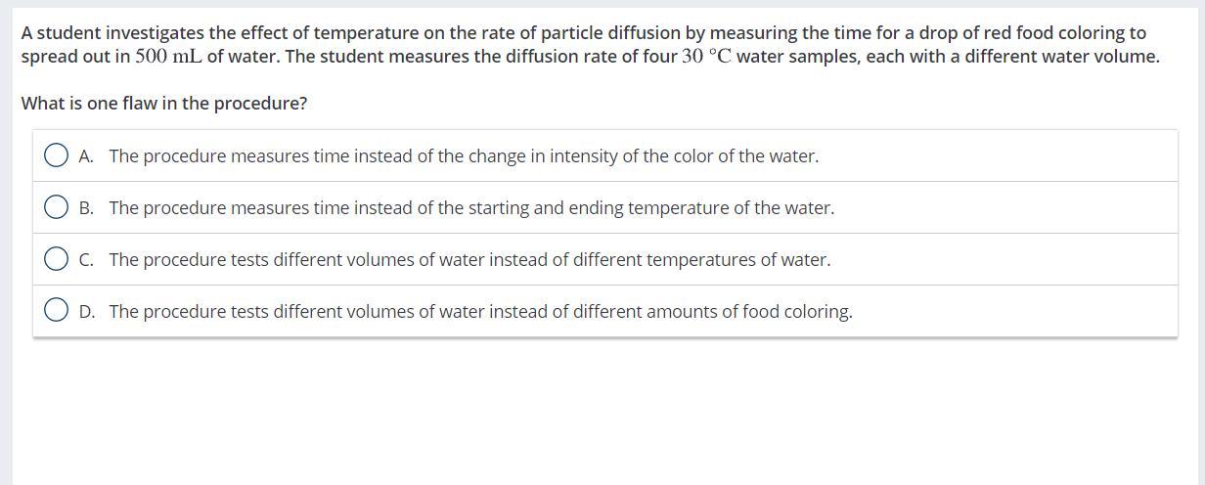Select radio button for option C
The height and width of the screenshot is (485, 1205).
[x=57, y=259]
